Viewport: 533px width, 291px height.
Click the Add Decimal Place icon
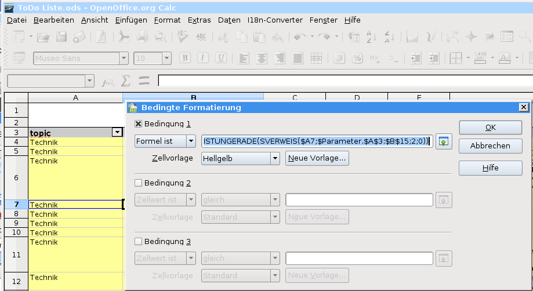pos(375,59)
